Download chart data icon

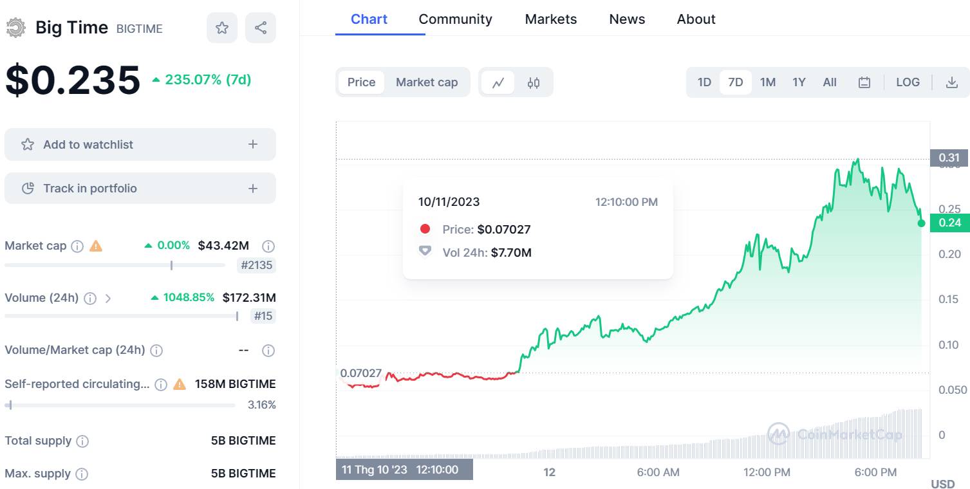point(951,82)
